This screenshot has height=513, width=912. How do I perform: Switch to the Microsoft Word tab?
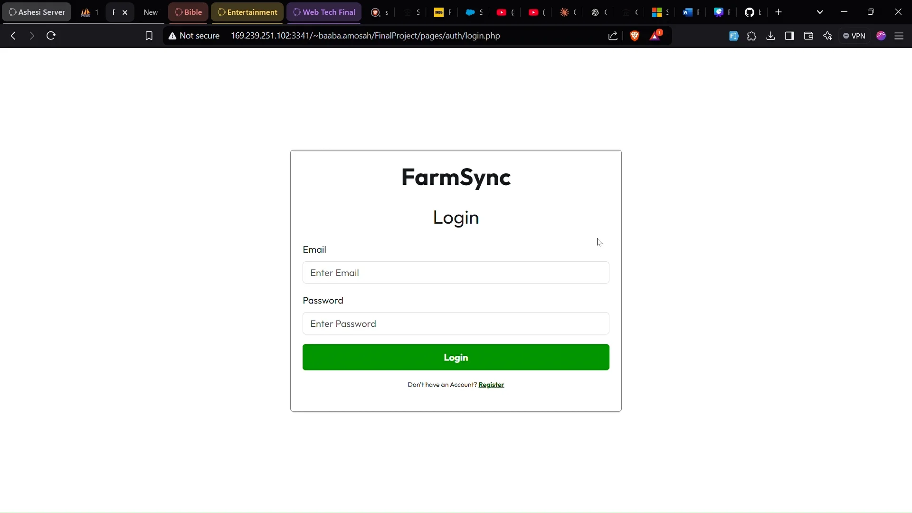tap(691, 12)
